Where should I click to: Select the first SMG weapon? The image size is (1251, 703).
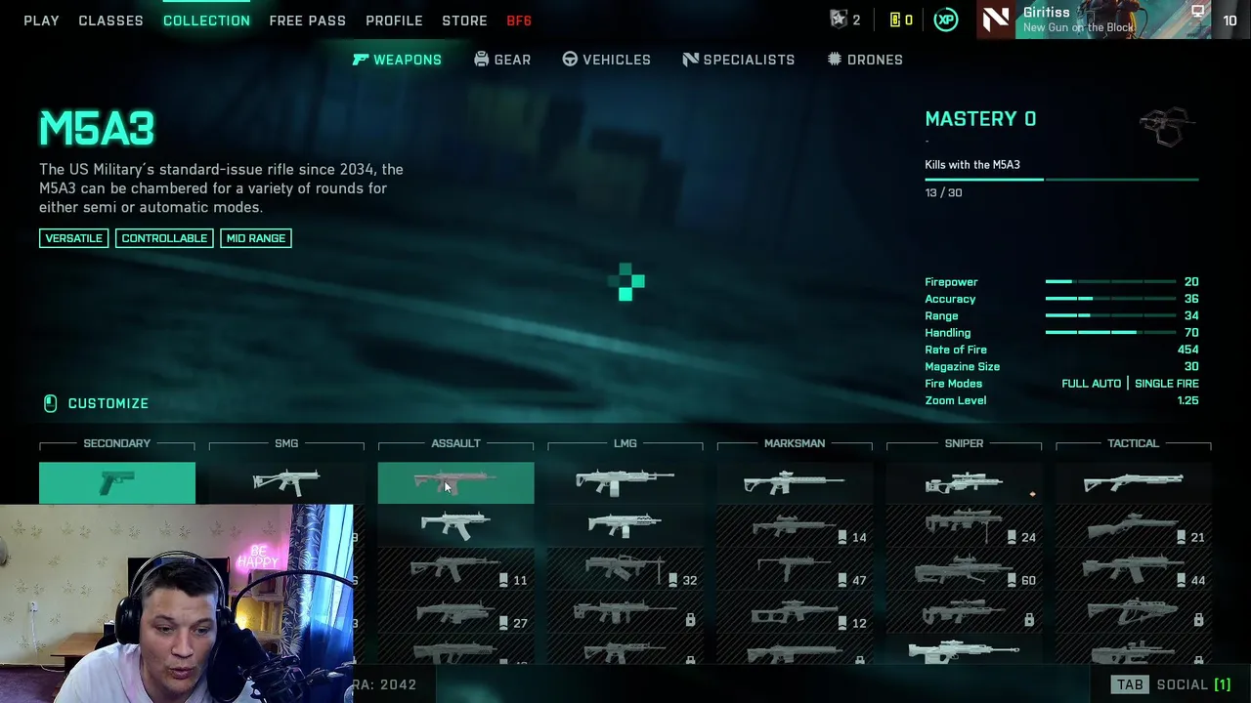click(x=286, y=482)
